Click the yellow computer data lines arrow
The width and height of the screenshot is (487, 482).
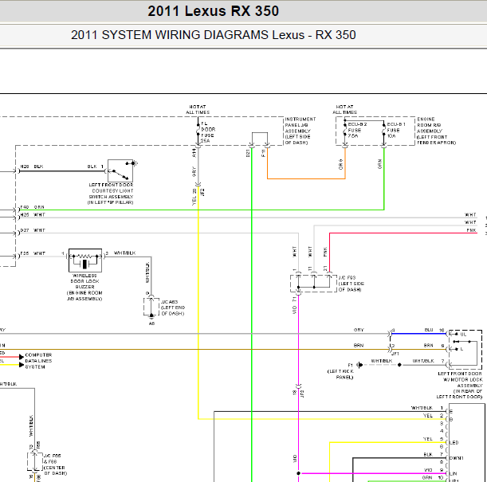click(21, 364)
